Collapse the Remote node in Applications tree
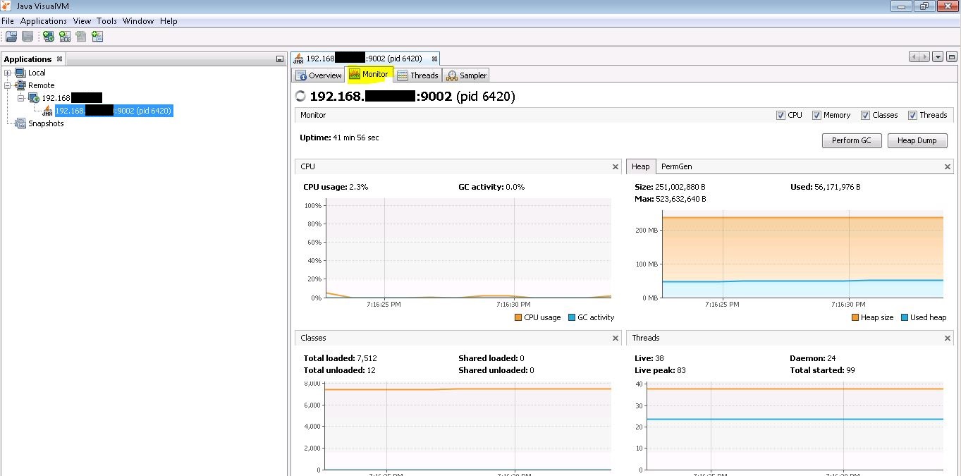Image resolution: width=961 pixels, height=476 pixels. pyautogui.click(x=7, y=85)
